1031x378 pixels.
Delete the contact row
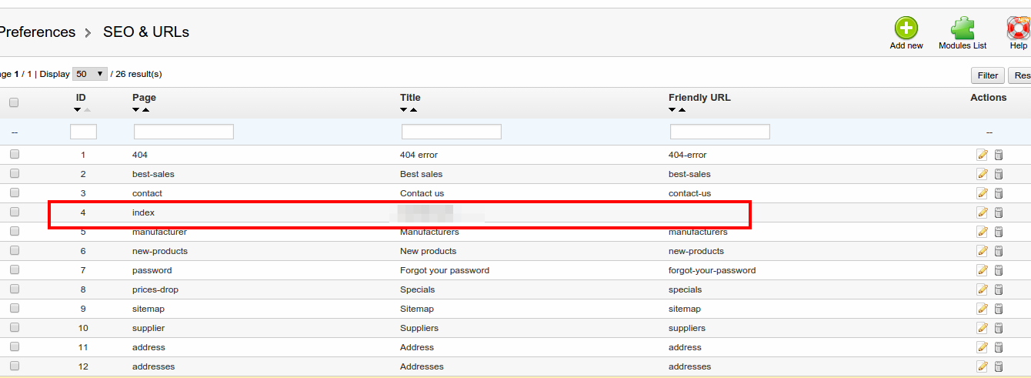(999, 193)
